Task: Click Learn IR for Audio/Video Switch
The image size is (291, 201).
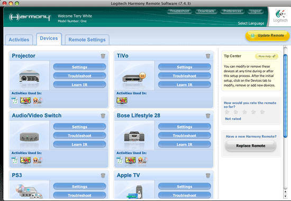Action: [x=79, y=145]
